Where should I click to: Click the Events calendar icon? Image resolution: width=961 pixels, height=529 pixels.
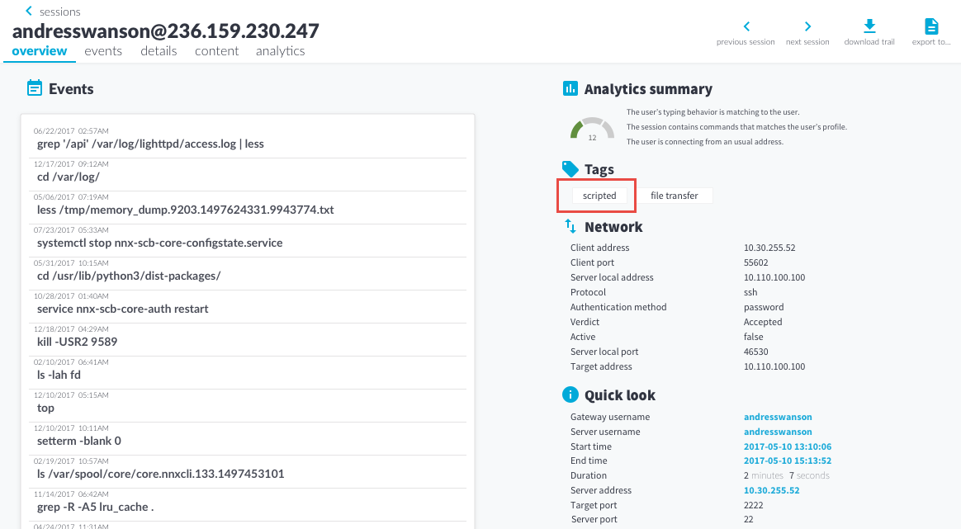tap(35, 88)
